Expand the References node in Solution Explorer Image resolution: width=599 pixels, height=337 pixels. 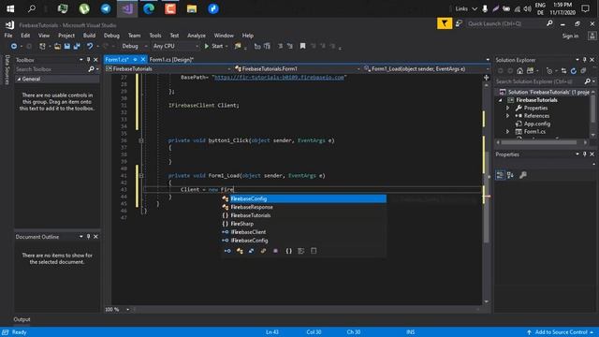pyautogui.click(x=507, y=116)
